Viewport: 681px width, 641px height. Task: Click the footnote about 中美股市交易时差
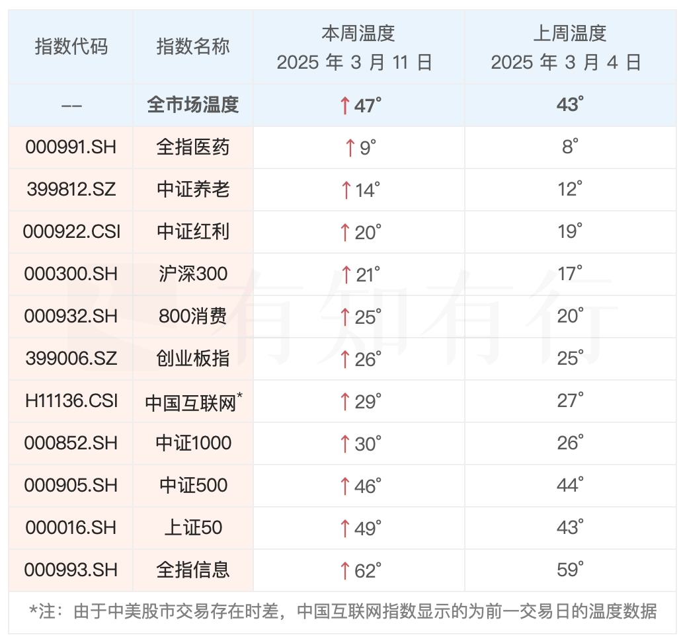(x=343, y=611)
